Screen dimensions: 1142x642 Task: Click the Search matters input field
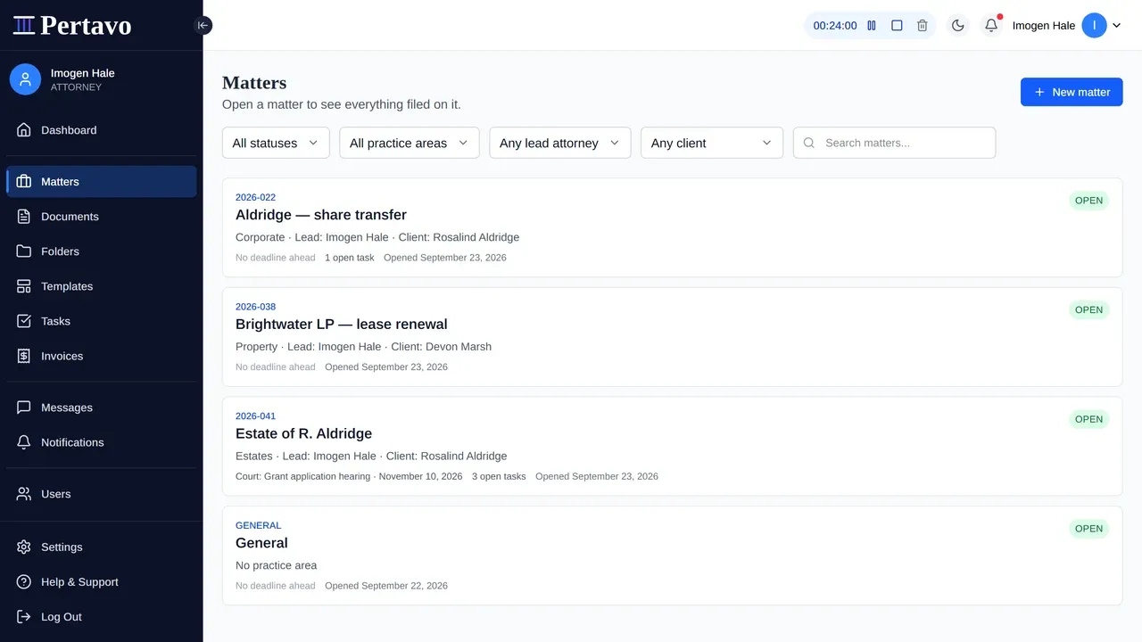pos(894,143)
